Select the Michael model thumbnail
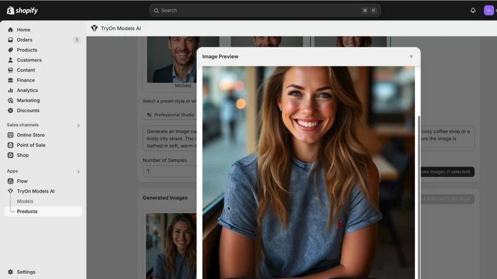 pos(183,60)
